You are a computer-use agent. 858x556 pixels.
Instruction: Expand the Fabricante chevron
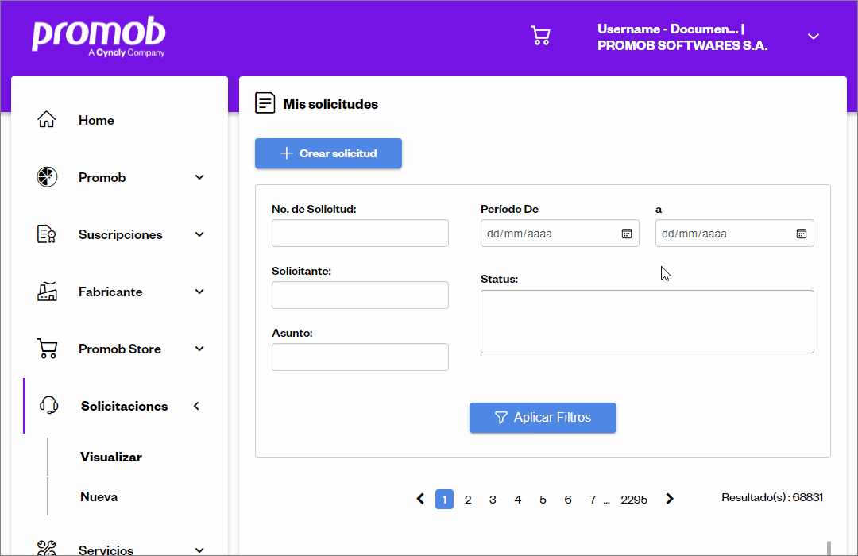(199, 292)
